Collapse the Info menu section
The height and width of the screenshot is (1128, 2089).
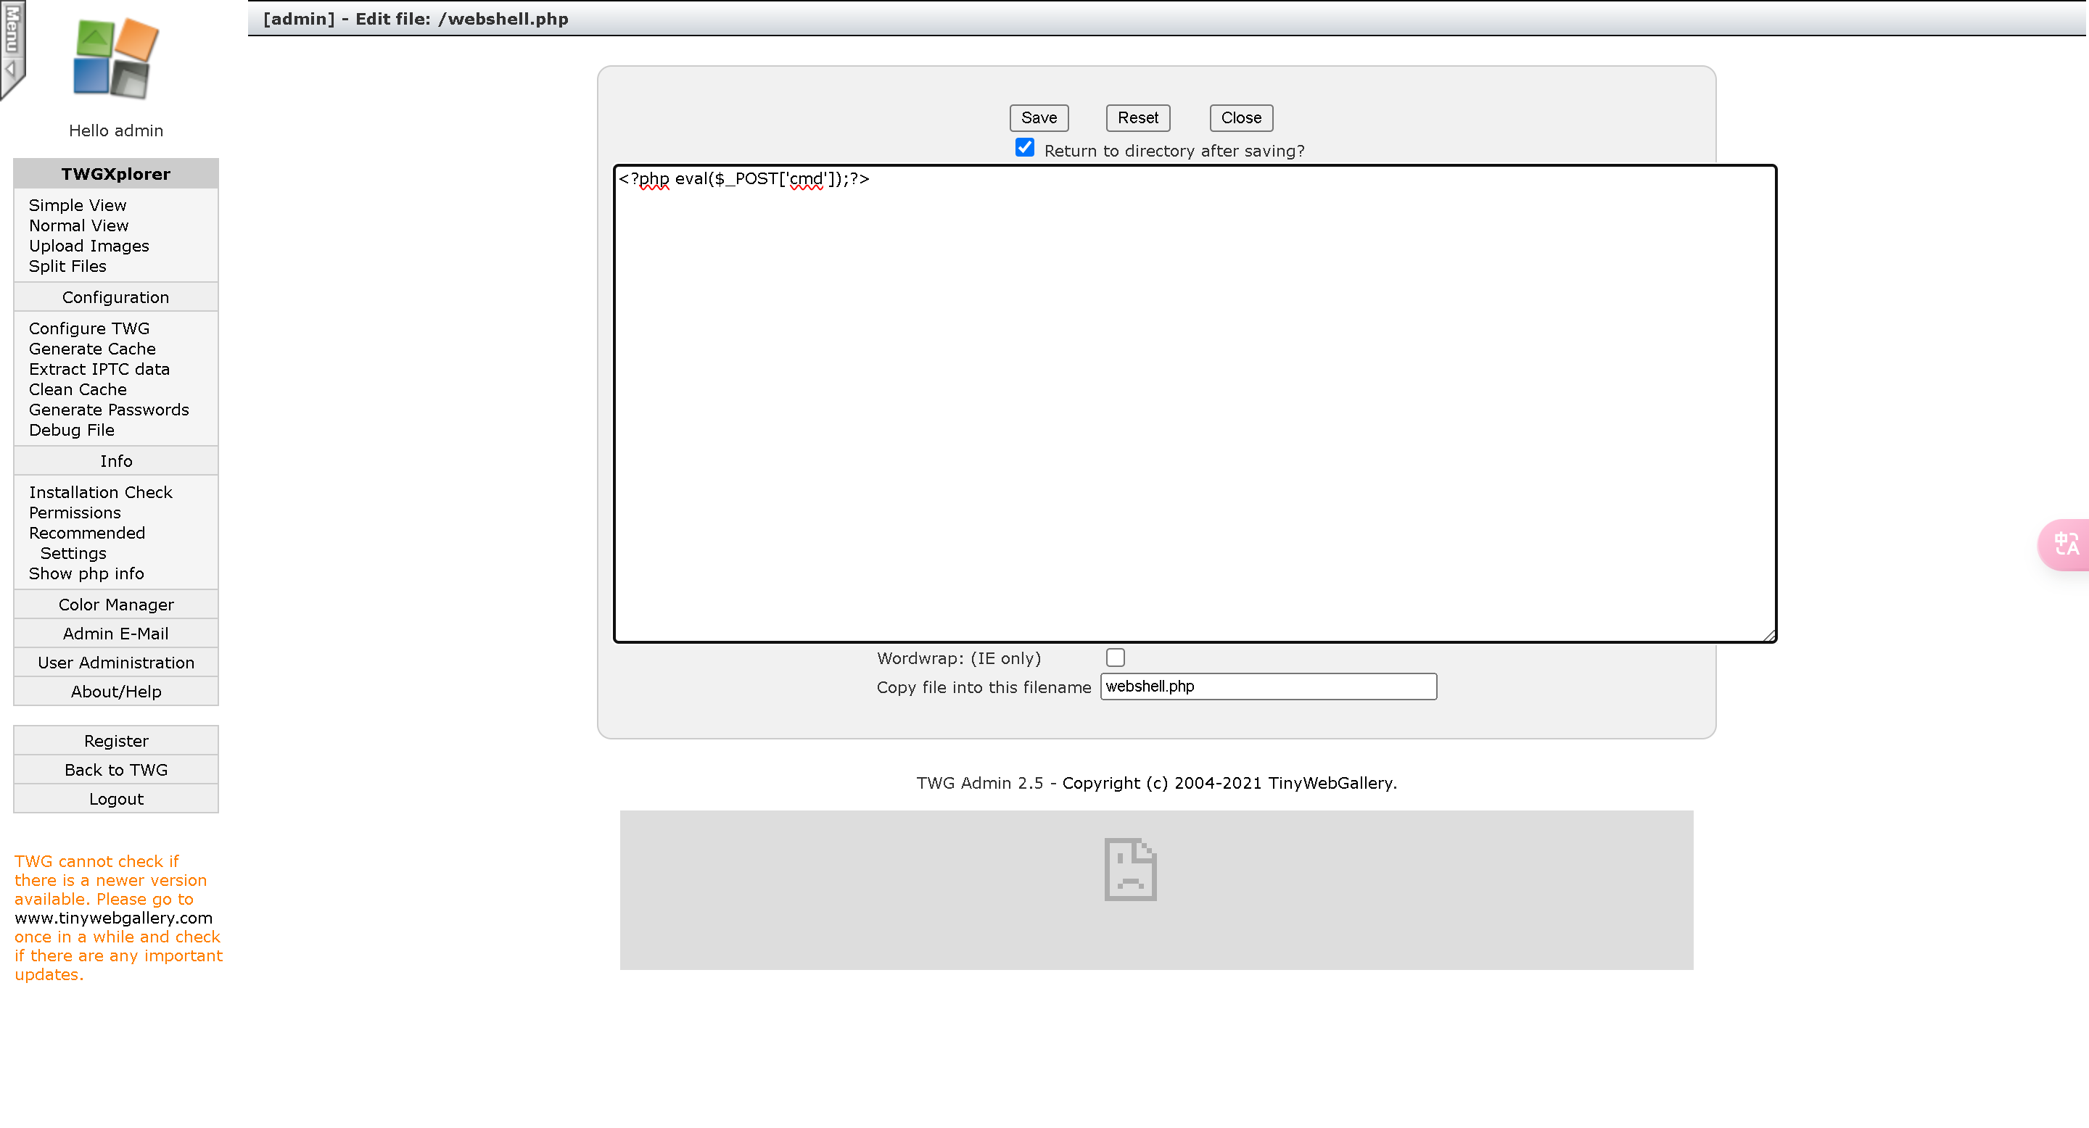pyautogui.click(x=115, y=461)
